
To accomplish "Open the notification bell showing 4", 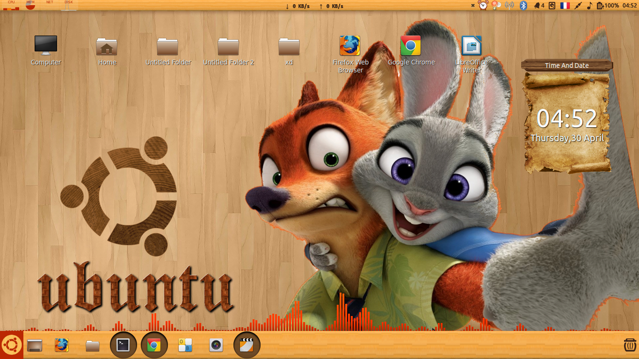I will 539,6.
